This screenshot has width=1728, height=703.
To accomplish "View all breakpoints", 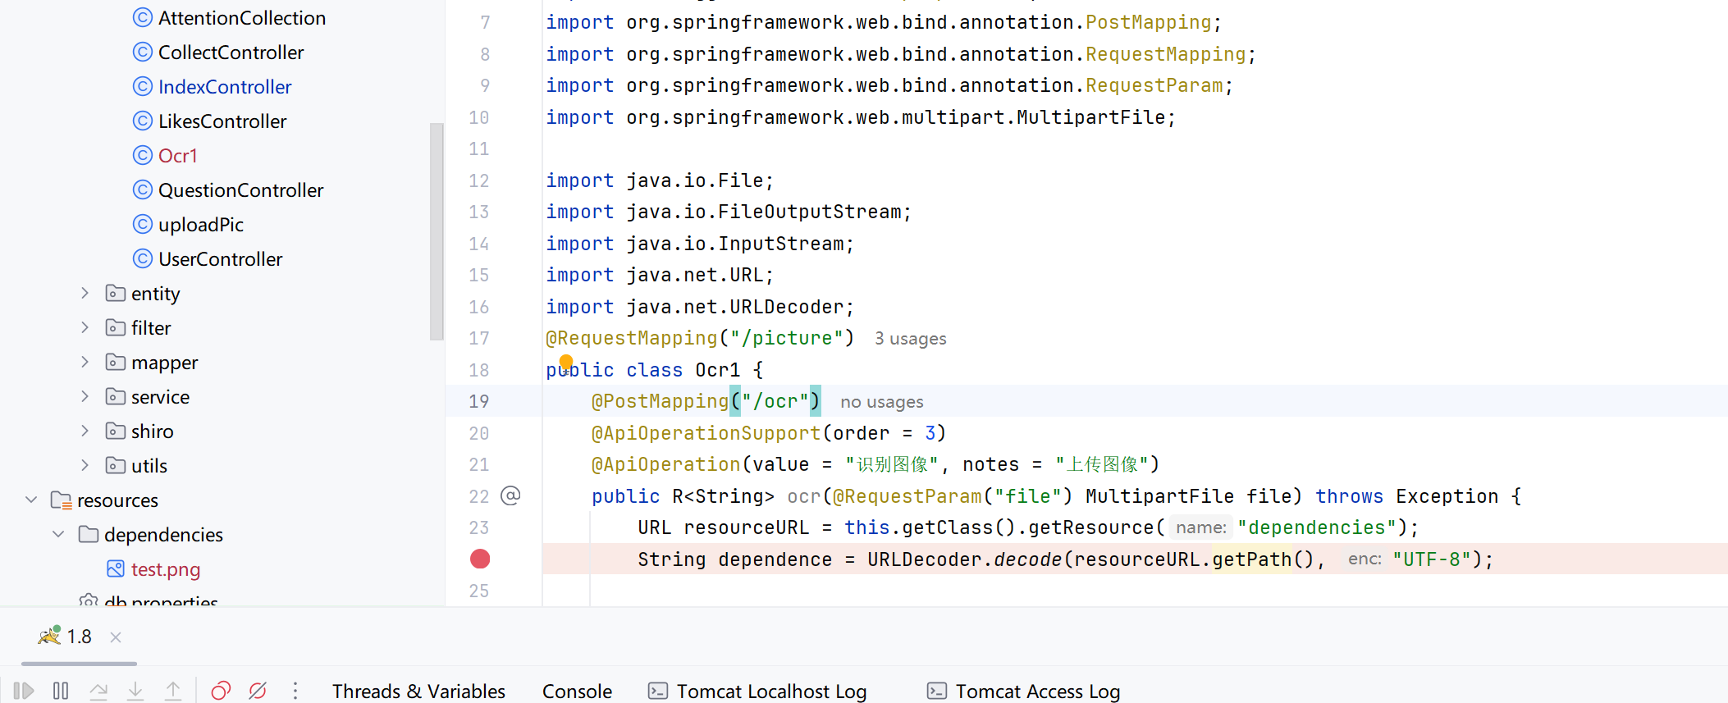I will point(221,691).
